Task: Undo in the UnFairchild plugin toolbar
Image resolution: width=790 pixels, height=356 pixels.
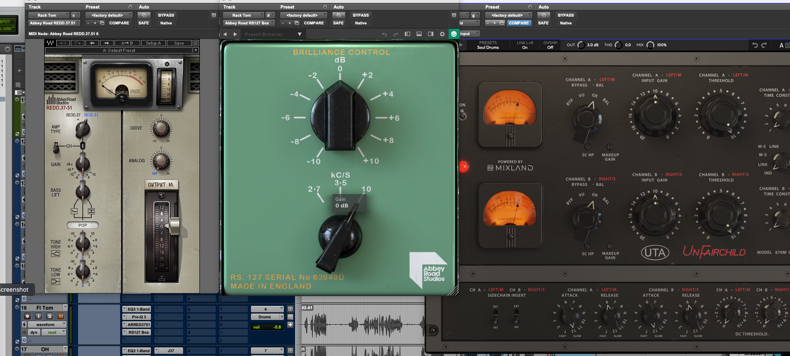Action: coord(755,45)
